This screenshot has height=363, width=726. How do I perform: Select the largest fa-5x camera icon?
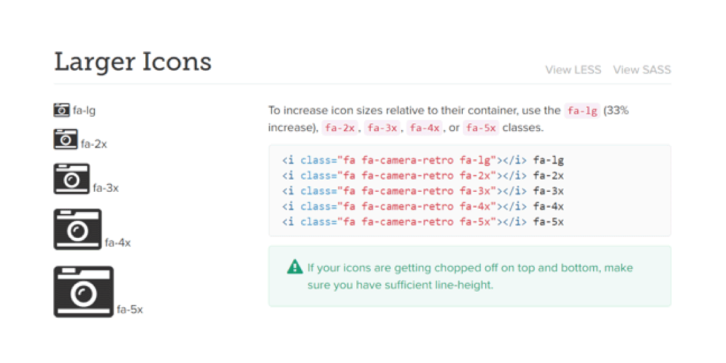click(x=84, y=292)
